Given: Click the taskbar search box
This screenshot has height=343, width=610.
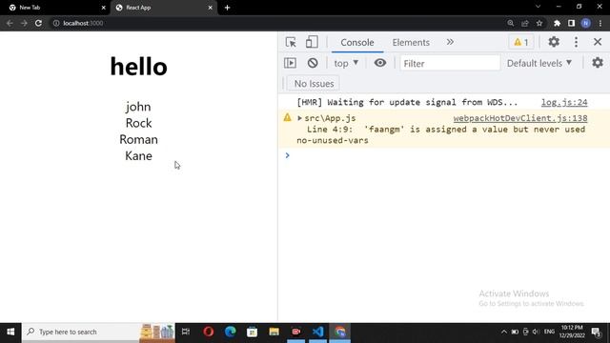Looking at the screenshot, I should click(x=98, y=332).
